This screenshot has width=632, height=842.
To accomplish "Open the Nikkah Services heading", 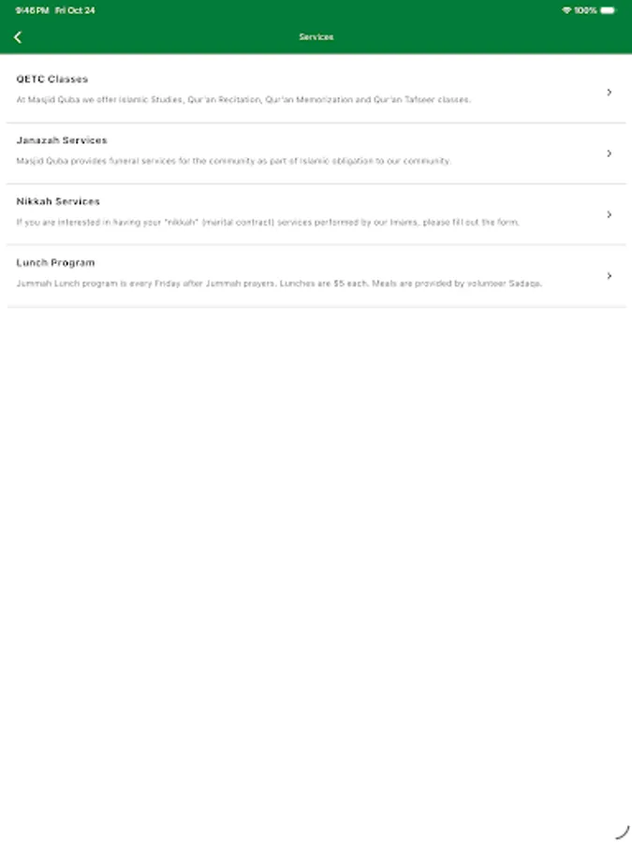I will click(x=58, y=201).
